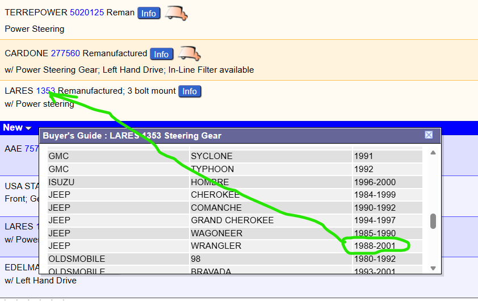Click the Buyer's Guide title bar
Image resolution: width=478 pixels, height=301 pixels.
tap(227, 135)
